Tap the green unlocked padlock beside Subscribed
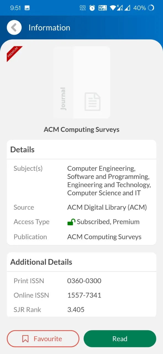Image resolution: width=163 pixels, height=354 pixels. pos(71,222)
